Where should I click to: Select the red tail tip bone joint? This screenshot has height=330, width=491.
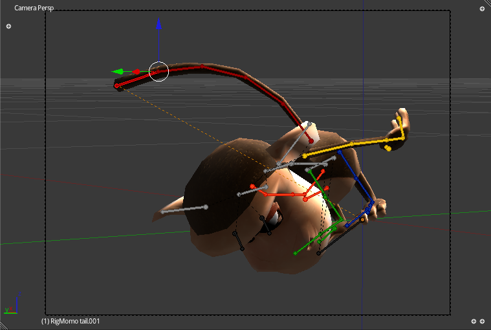(x=116, y=86)
